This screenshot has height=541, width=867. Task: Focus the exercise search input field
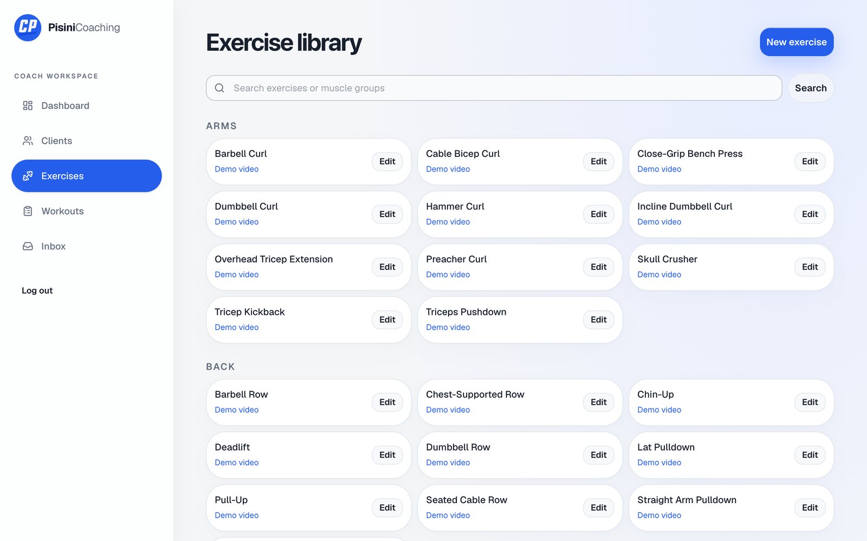coord(494,88)
